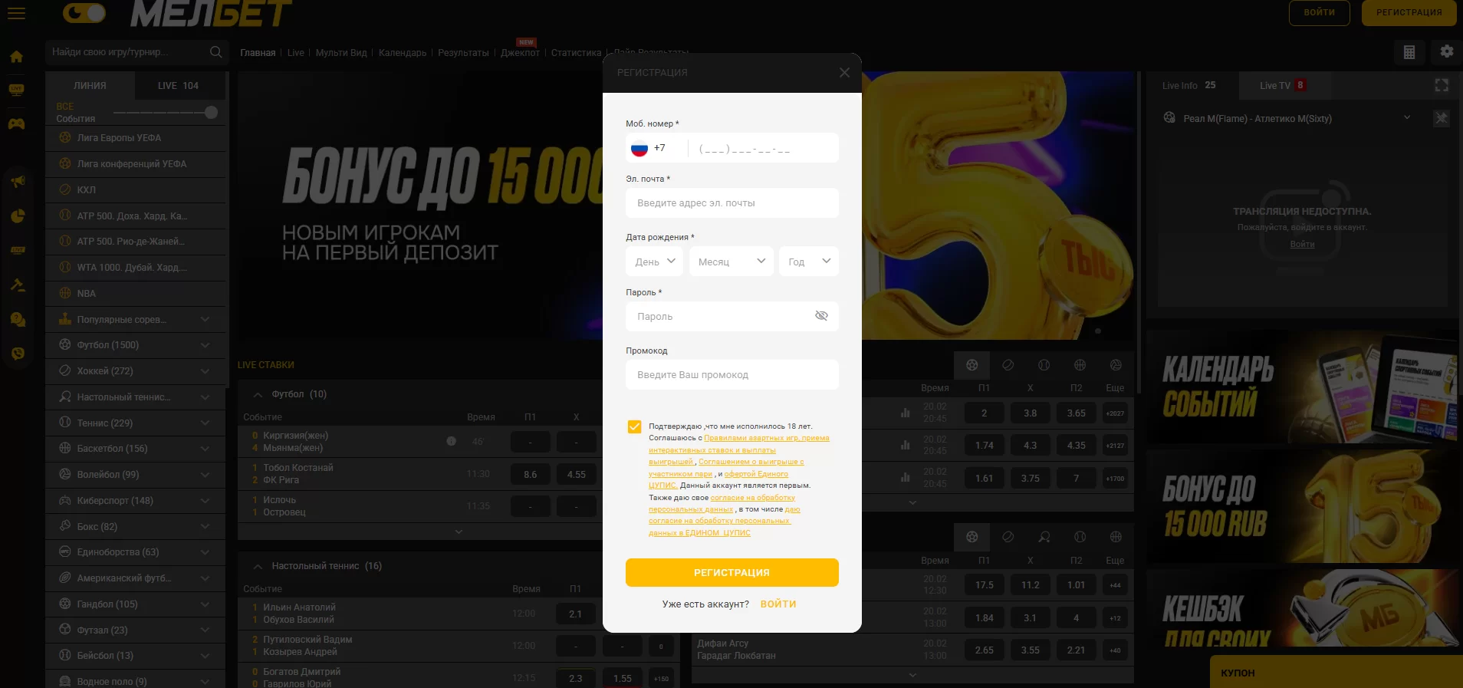Toggle password visibility eye icon
Viewport: 1463px width, 688px height.
(x=821, y=316)
